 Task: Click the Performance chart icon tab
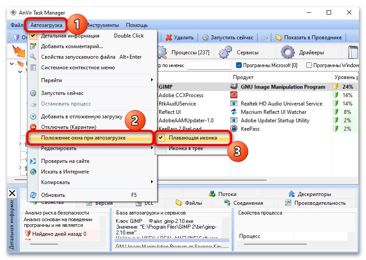click(288, 203)
